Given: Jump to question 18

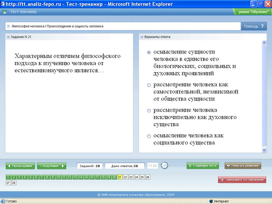Looking at the screenshot, I should (x=103, y=177).
